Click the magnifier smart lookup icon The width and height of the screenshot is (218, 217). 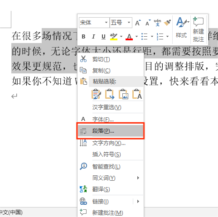click(83, 166)
